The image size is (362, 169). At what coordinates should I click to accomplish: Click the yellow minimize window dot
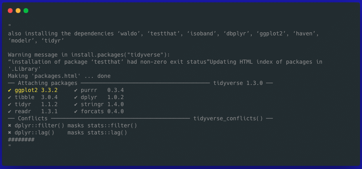tap(18, 11)
